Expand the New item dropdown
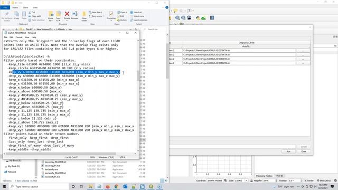 click(x=96, y=12)
